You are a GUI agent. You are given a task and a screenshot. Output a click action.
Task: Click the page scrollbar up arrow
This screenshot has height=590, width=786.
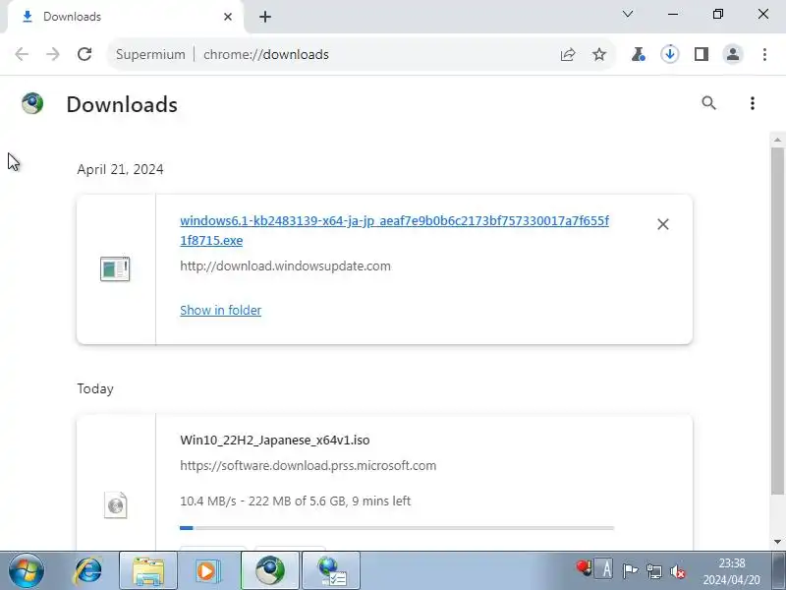777,140
